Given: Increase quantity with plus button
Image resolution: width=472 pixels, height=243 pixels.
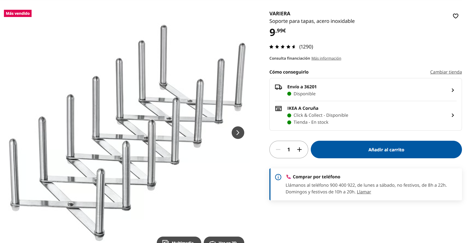Looking at the screenshot, I should 299,150.
